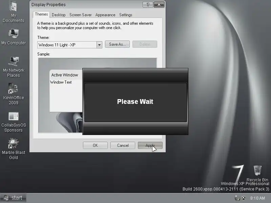The width and height of the screenshot is (271, 203).
Task: Click the Window Text sample label
Action: [x=61, y=82]
